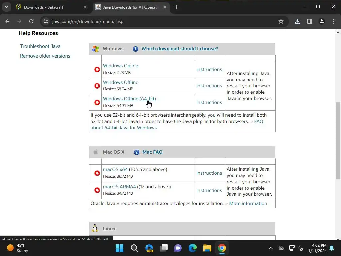
Task: Click red download arrow for Windows Online
Action: point(97,69)
